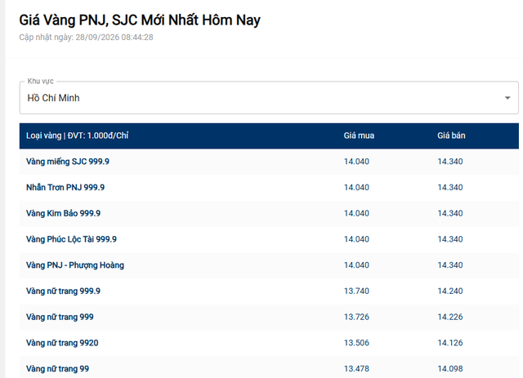Click the 'Giá bán' column header
523x378 pixels.
tap(451, 136)
